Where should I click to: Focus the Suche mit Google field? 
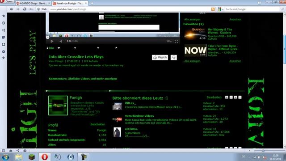point(252,9)
